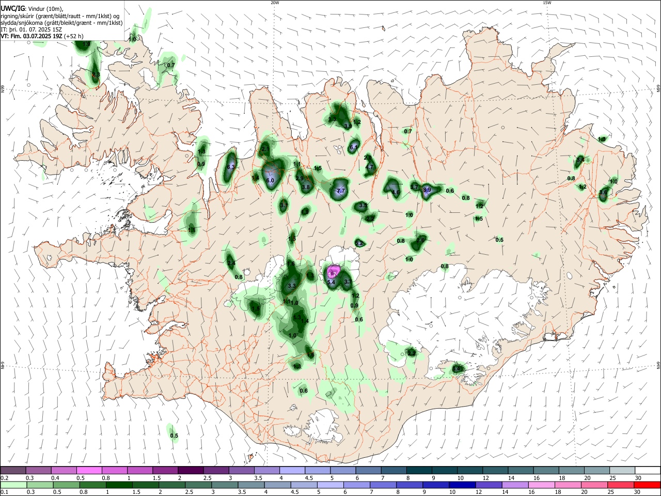The height and width of the screenshot is (496, 661).
Task: Select the 4.6 precipitation value
Action: [396, 192]
